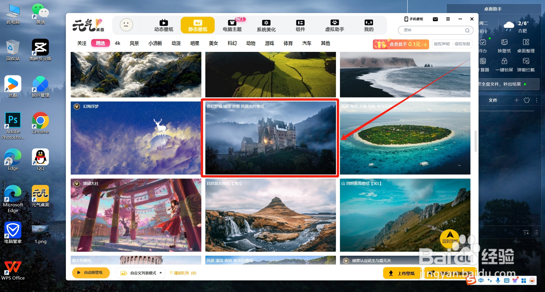Select the 静态壁纸 static wallpaper tab
The height and width of the screenshot is (292, 545).
(x=198, y=25)
